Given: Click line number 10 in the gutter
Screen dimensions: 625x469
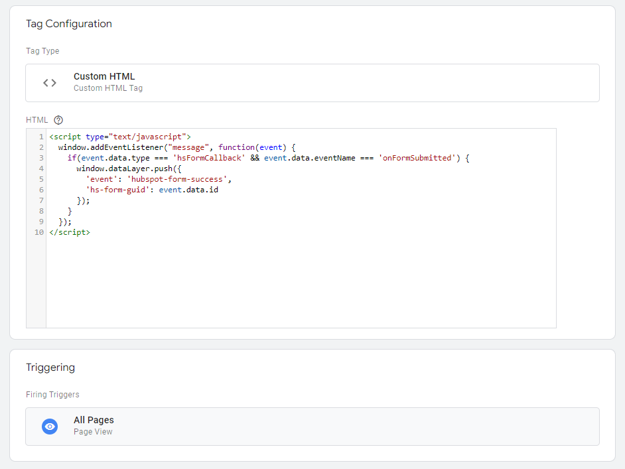Looking at the screenshot, I should (x=39, y=232).
